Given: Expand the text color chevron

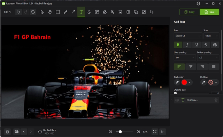Looking at the screenshot, I should click(190, 82).
